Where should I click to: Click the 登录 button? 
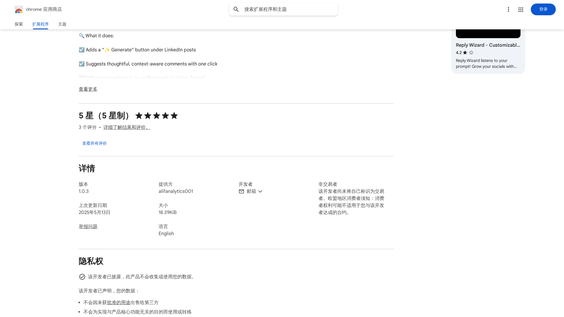click(543, 9)
